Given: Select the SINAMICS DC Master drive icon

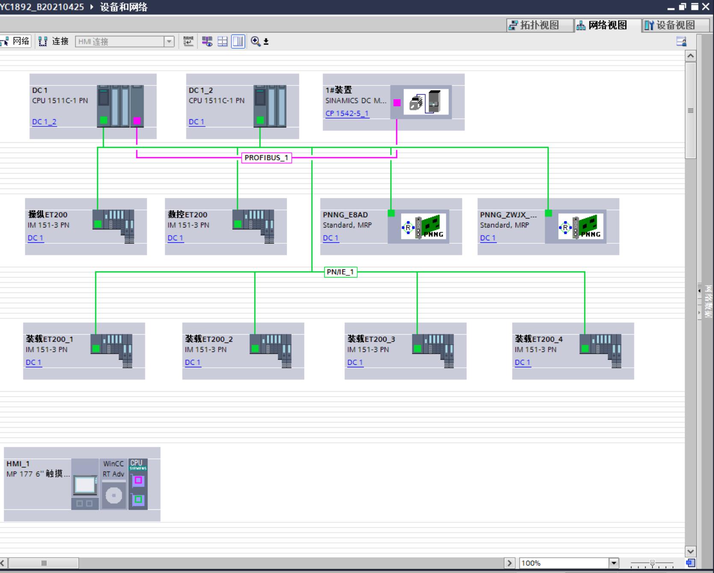Looking at the screenshot, I should [x=426, y=102].
